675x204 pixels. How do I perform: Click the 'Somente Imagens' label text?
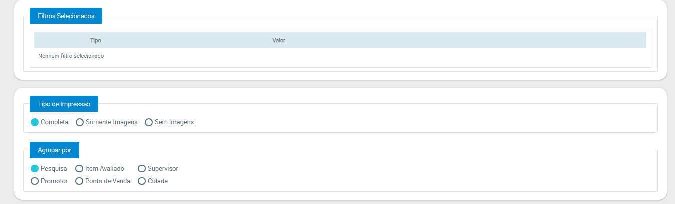click(x=111, y=122)
